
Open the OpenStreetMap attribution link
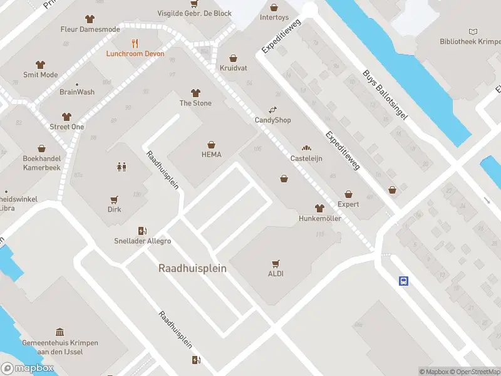(x=475, y=372)
